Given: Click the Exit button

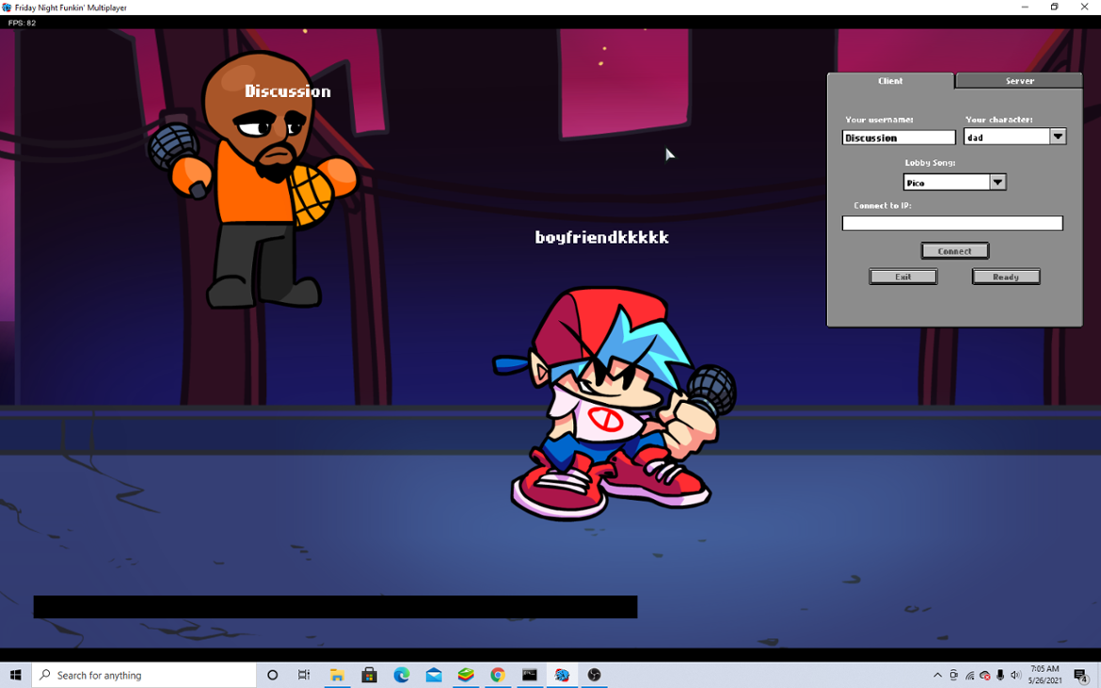Looking at the screenshot, I should coord(902,277).
